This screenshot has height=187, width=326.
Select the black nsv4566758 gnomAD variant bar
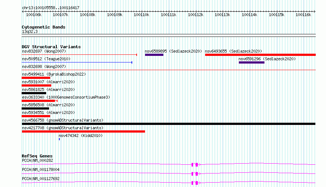tap(168, 124)
